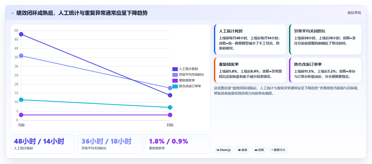Open the 人工统计耗时 description card
Image resolution: width=372 pixels, height=164 pixels.
point(250,39)
